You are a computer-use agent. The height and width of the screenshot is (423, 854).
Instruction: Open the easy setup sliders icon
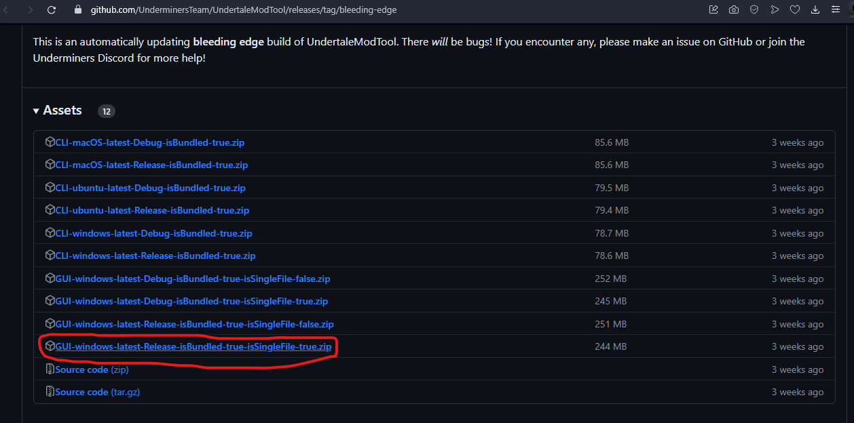coord(836,10)
